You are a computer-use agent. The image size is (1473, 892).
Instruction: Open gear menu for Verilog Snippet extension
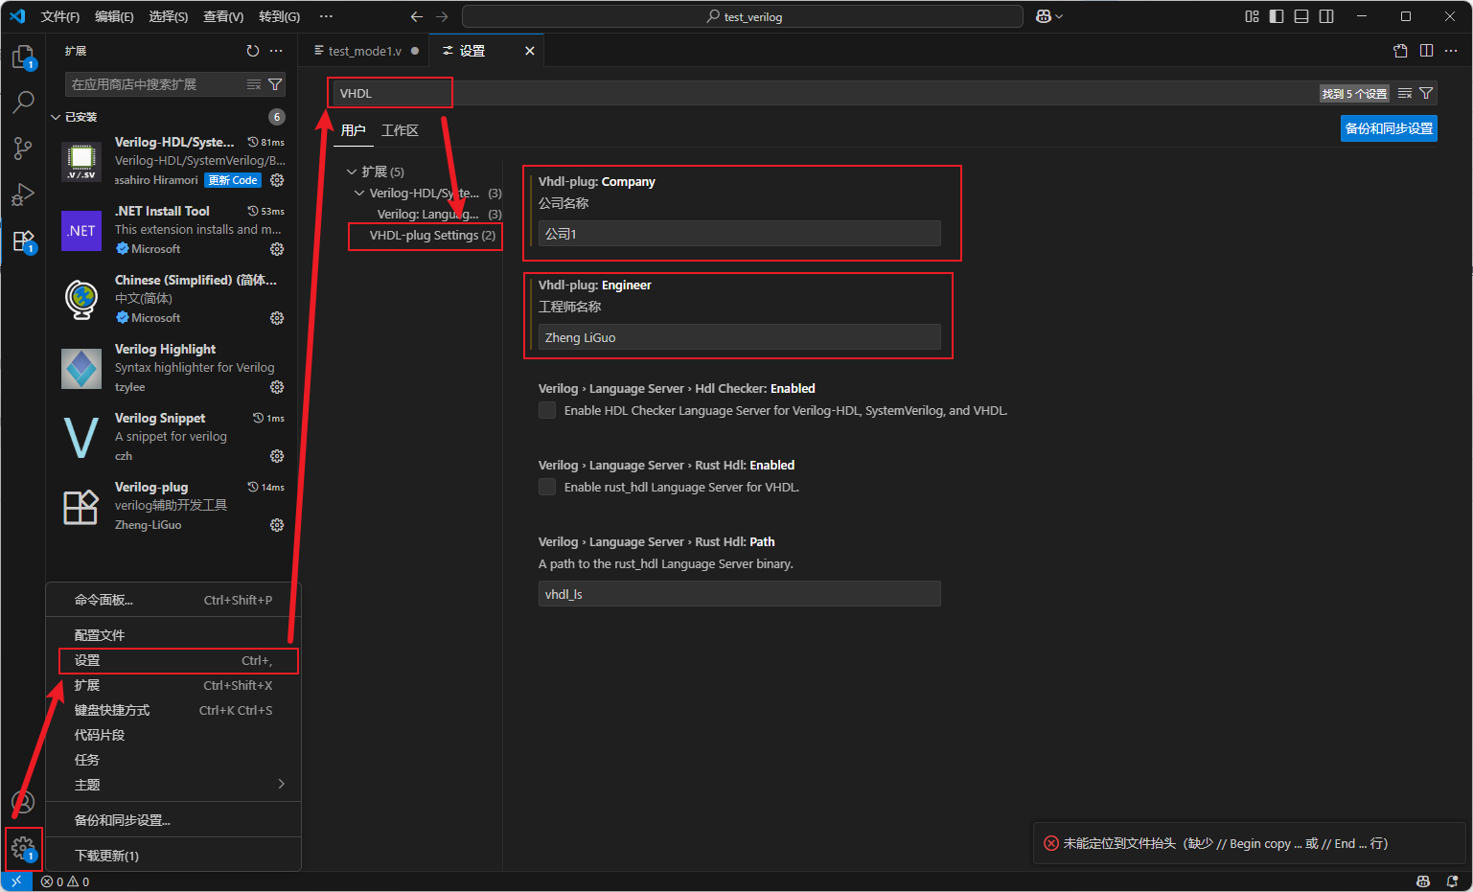277,456
